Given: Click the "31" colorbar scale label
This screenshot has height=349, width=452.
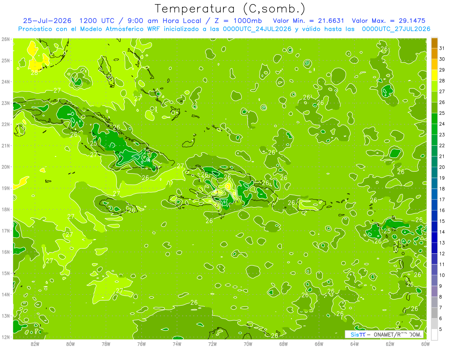Looking at the screenshot, I should click(442, 48).
